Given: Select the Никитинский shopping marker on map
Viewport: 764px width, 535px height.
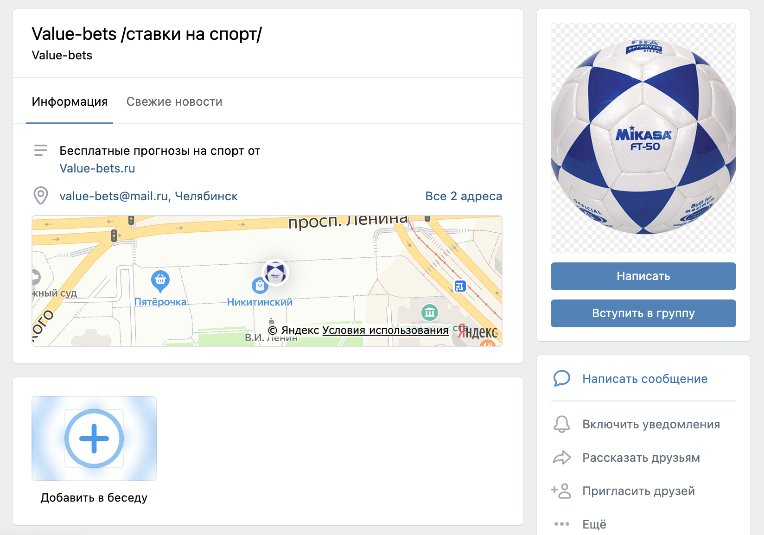Looking at the screenshot, I should pyautogui.click(x=260, y=286).
